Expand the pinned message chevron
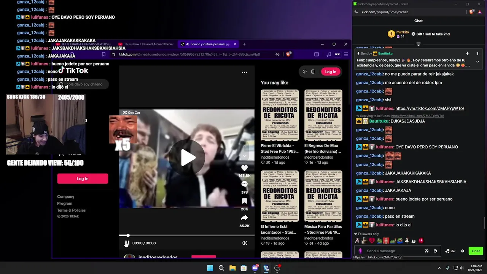Screen dimensions: 487x274 point(477,62)
